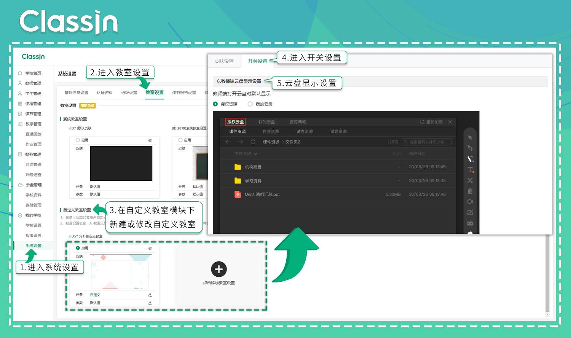
Task: Open 直播回放 in sidebar
Action: (x=33, y=134)
